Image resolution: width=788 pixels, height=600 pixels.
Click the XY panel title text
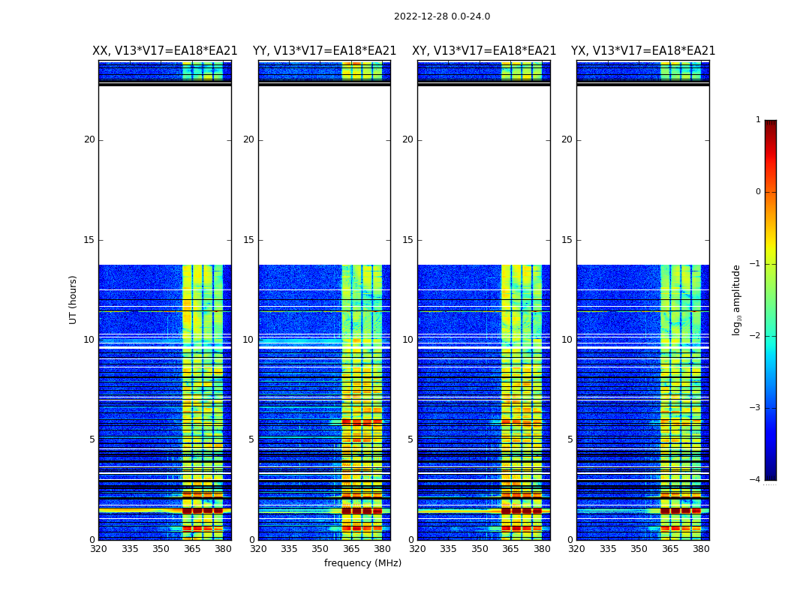click(484, 51)
